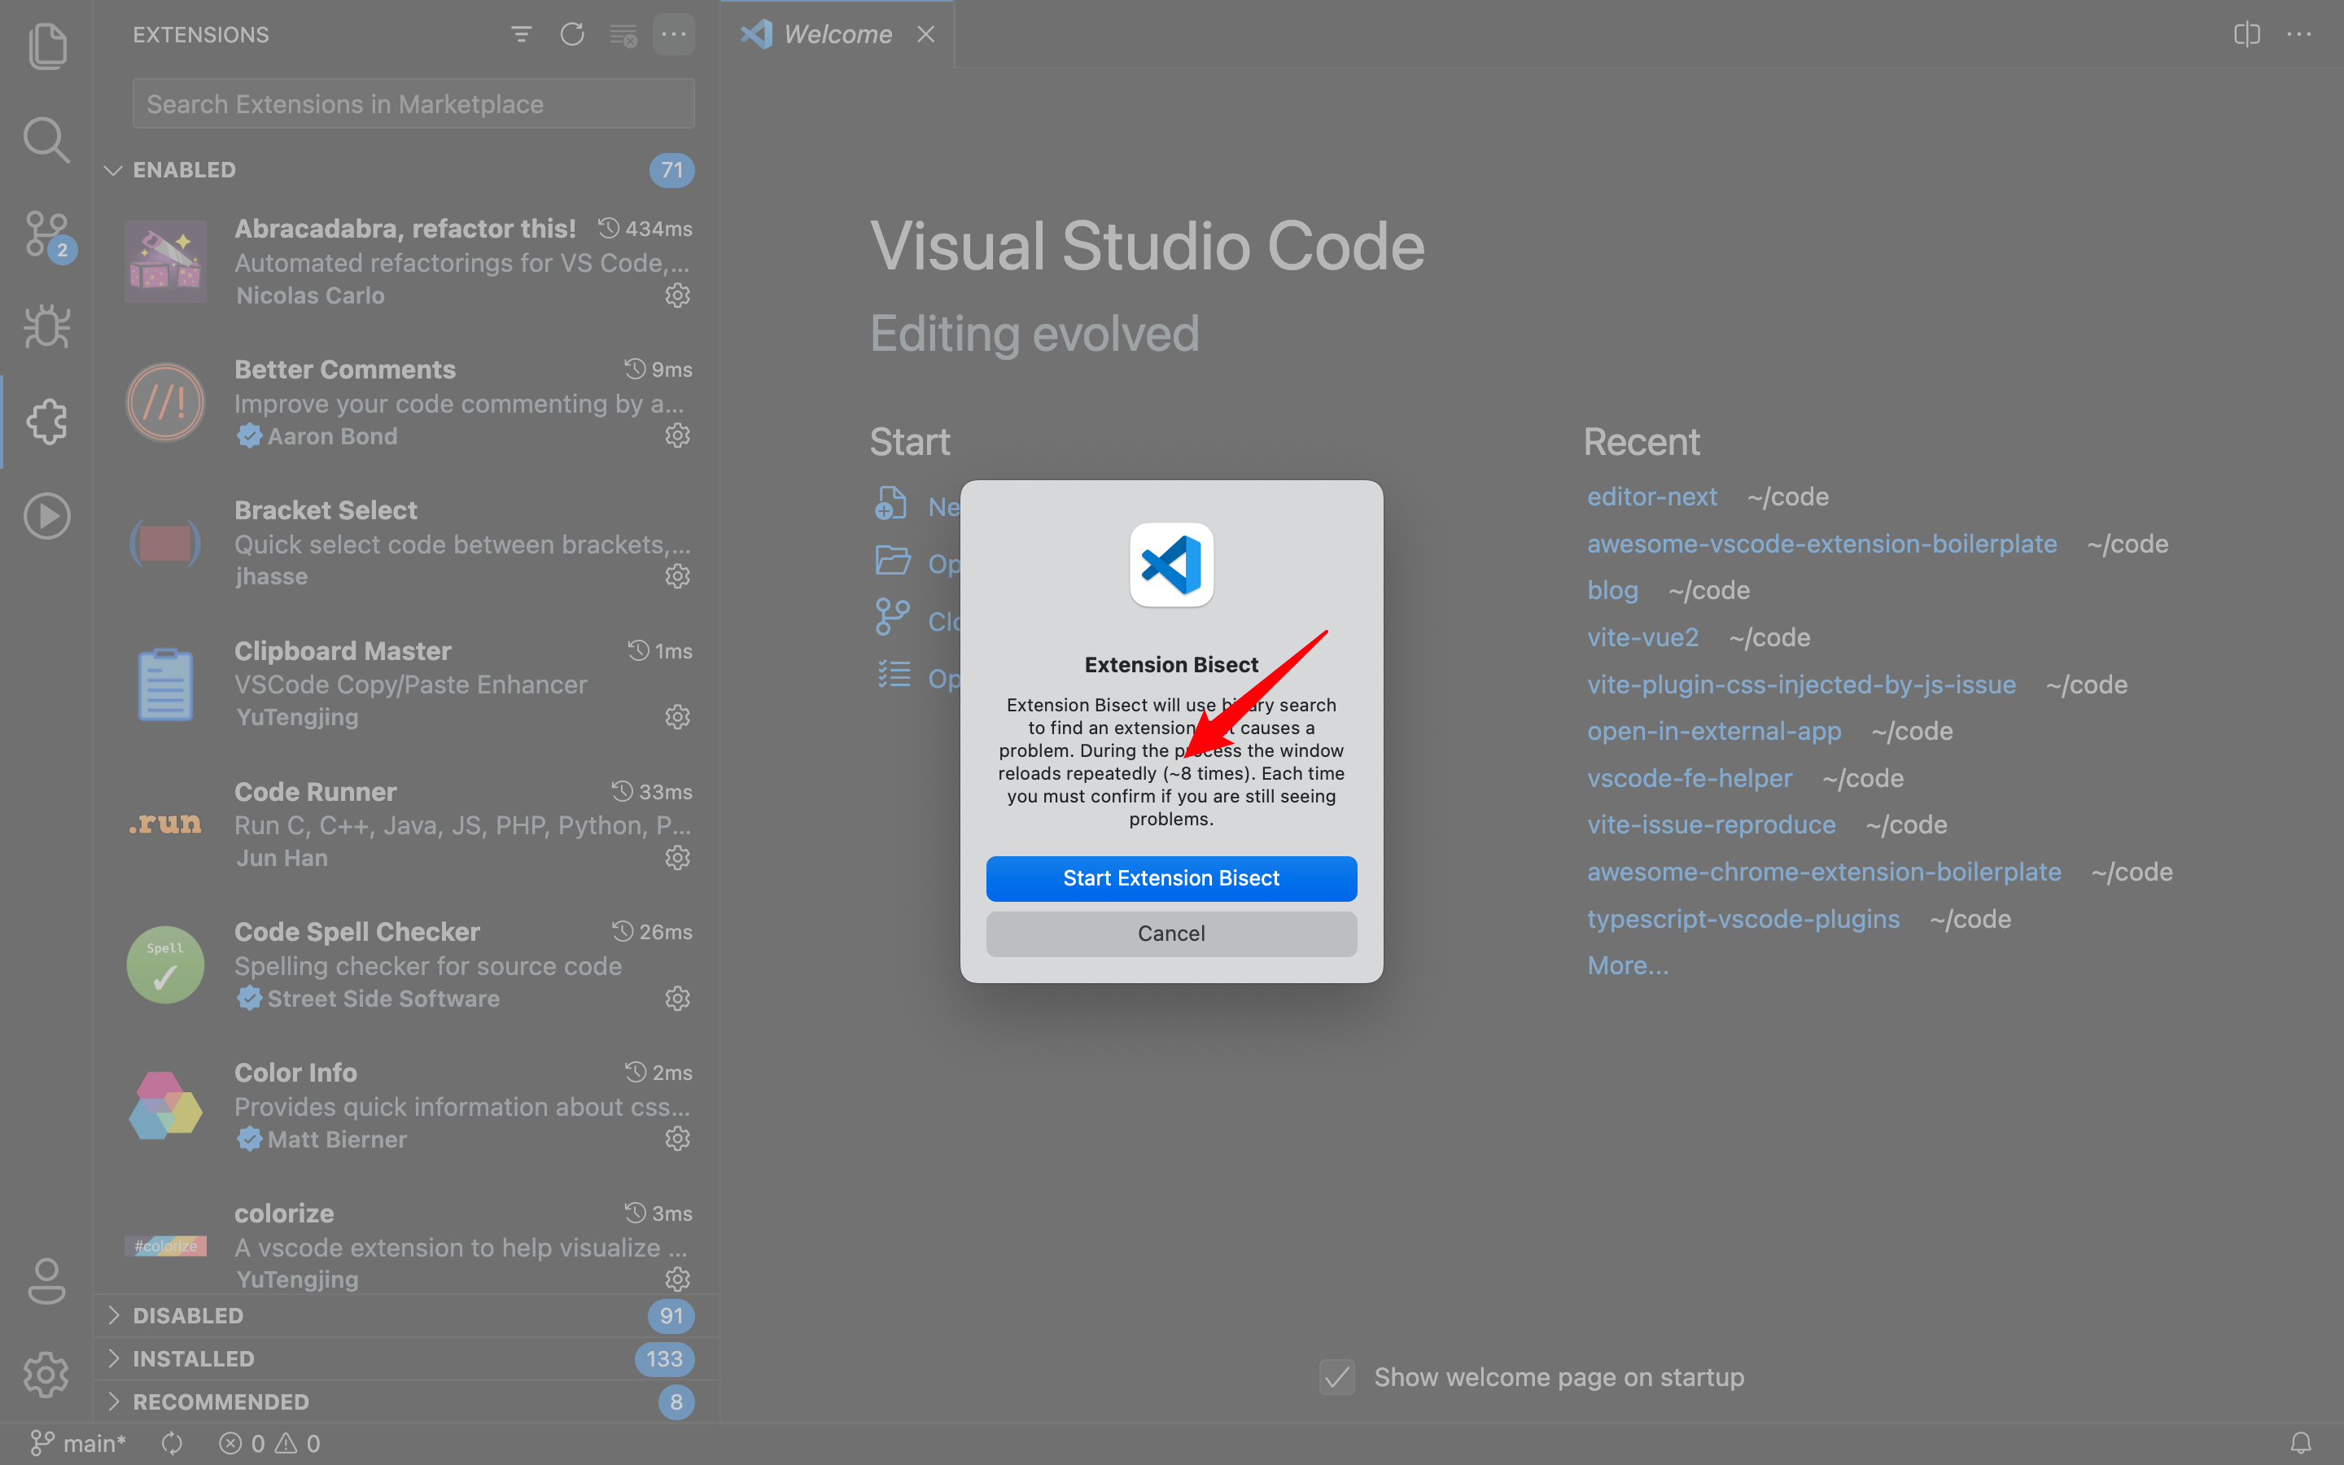Click Start Extension Bisect button
Image resolution: width=2344 pixels, height=1465 pixels.
1171,878
